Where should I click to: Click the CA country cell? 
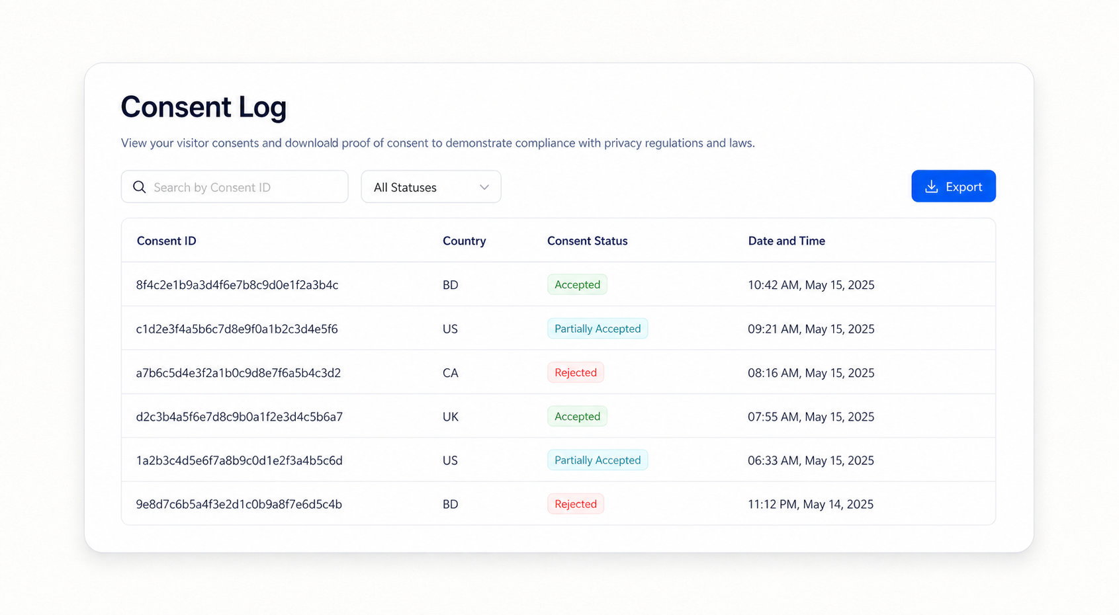pos(450,373)
